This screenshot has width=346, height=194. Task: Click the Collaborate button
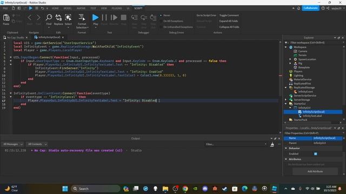310,8
